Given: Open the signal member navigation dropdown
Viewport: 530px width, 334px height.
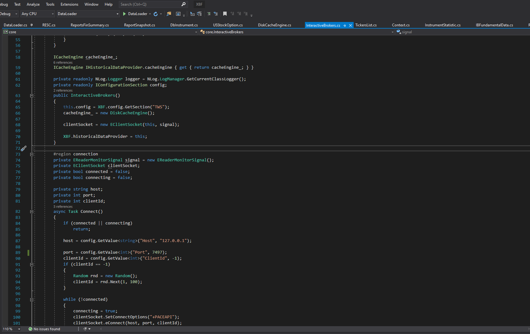Looking at the screenshot, I should tap(463, 32).
